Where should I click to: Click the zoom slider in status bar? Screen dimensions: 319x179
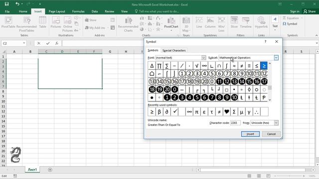(x=289, y=176)
